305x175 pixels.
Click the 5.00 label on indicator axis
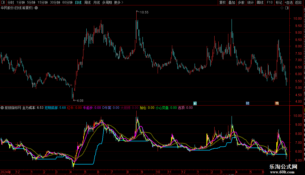coord(298,160)
